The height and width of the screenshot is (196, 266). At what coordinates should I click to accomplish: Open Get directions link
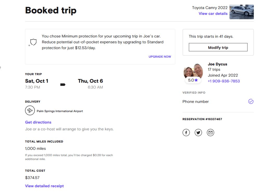click(x=38, y=122)
